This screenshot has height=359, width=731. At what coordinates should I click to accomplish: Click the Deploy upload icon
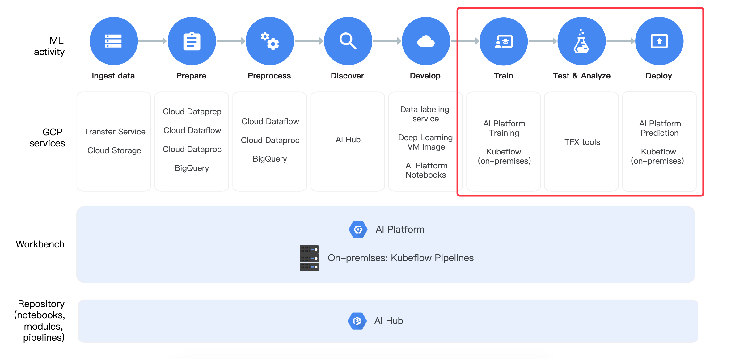[659, 41]
